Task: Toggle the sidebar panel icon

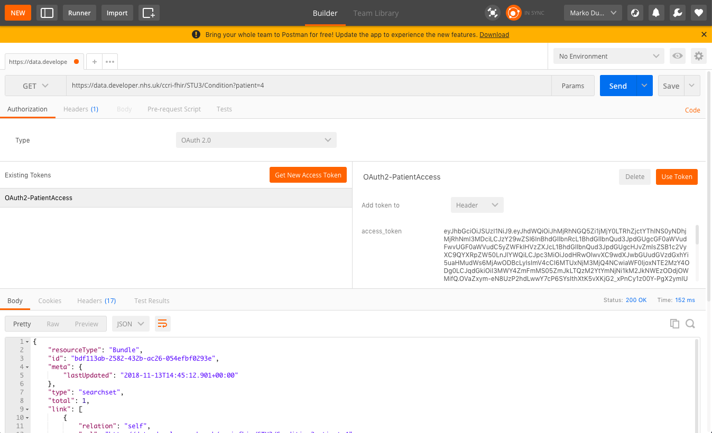Action: tap(47, 13)
